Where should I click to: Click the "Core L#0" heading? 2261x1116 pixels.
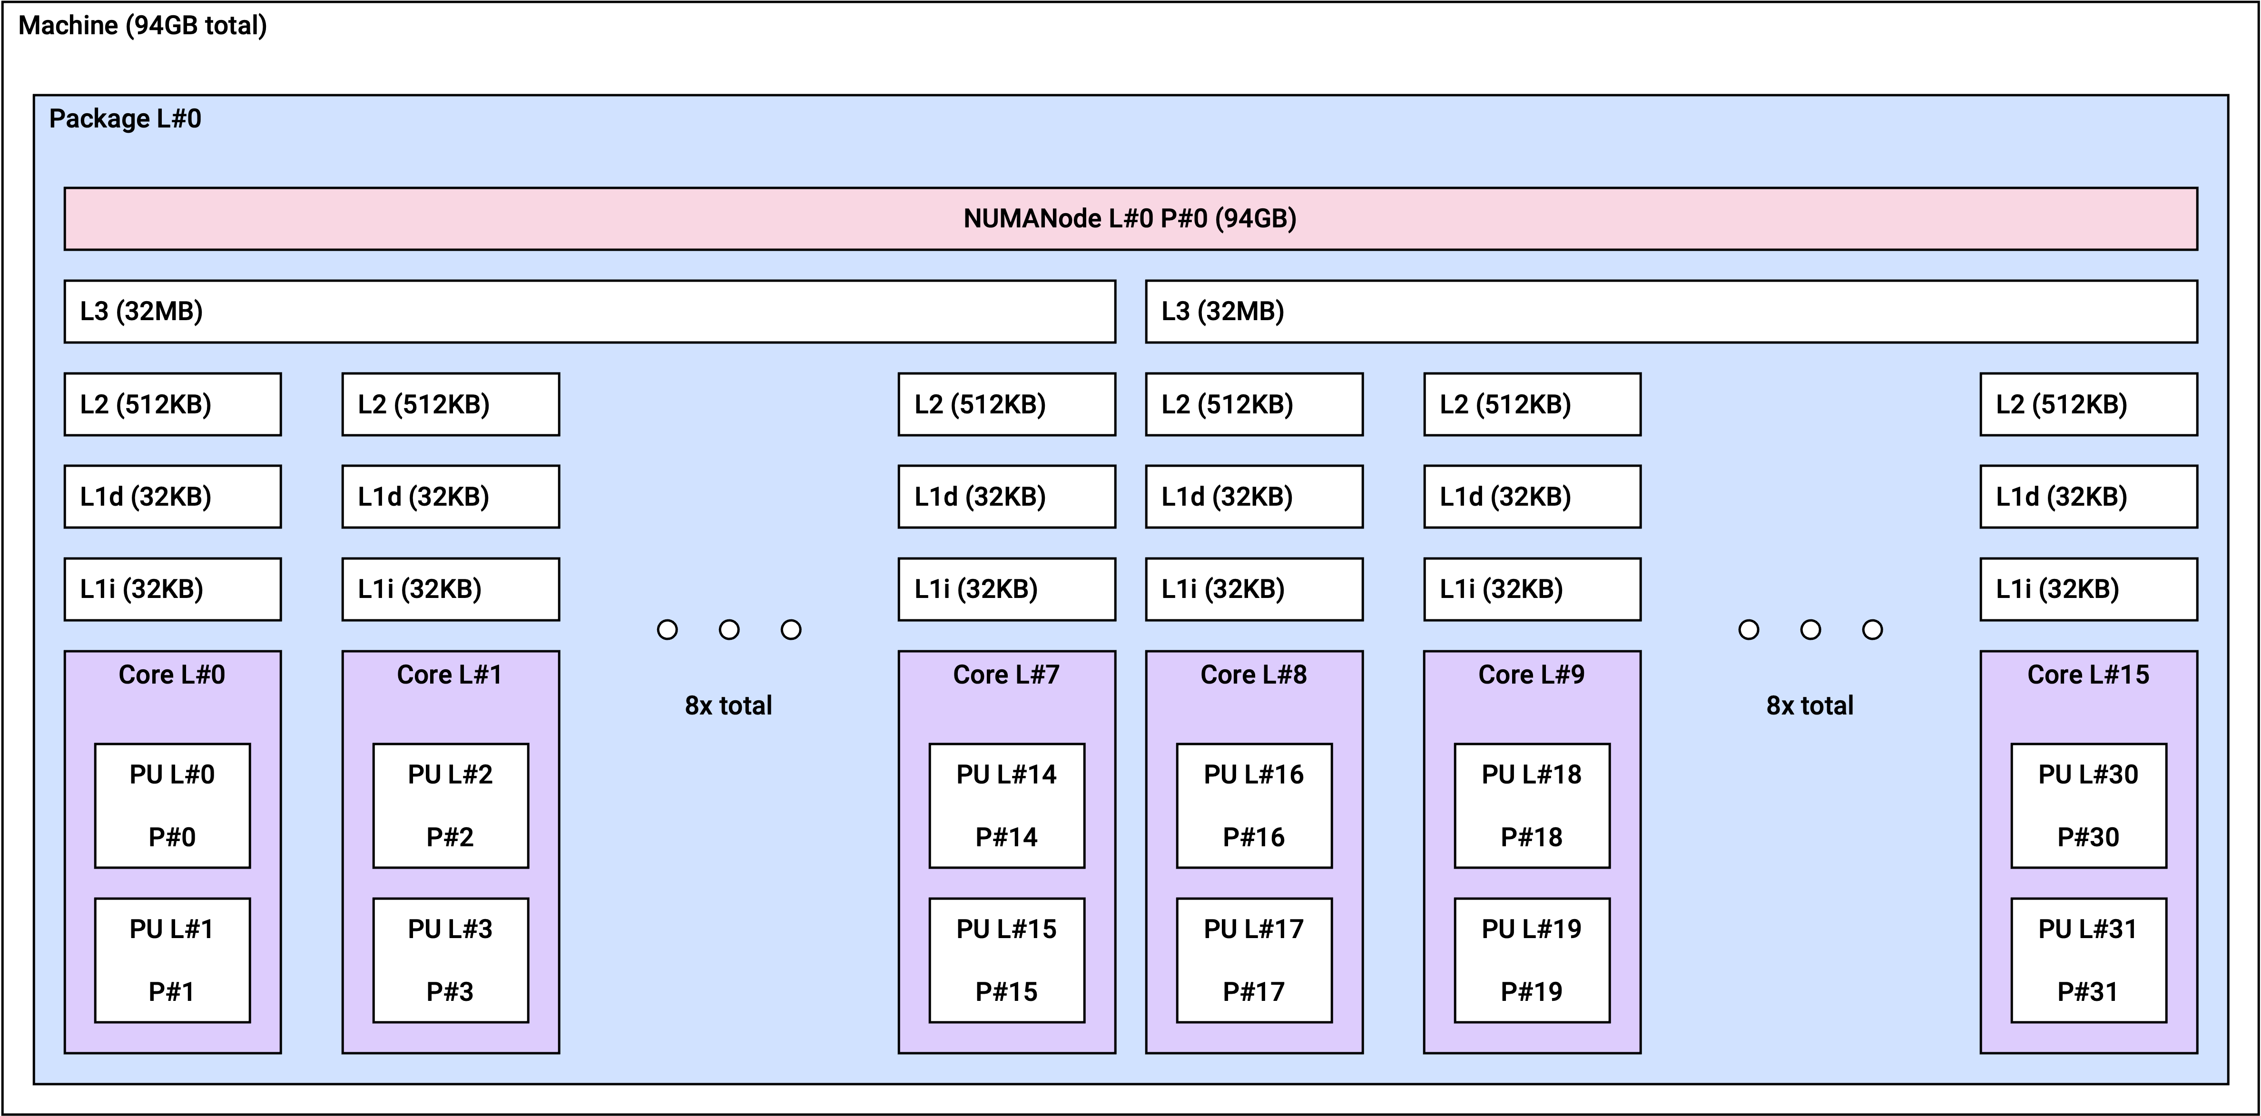coord(172,675)
